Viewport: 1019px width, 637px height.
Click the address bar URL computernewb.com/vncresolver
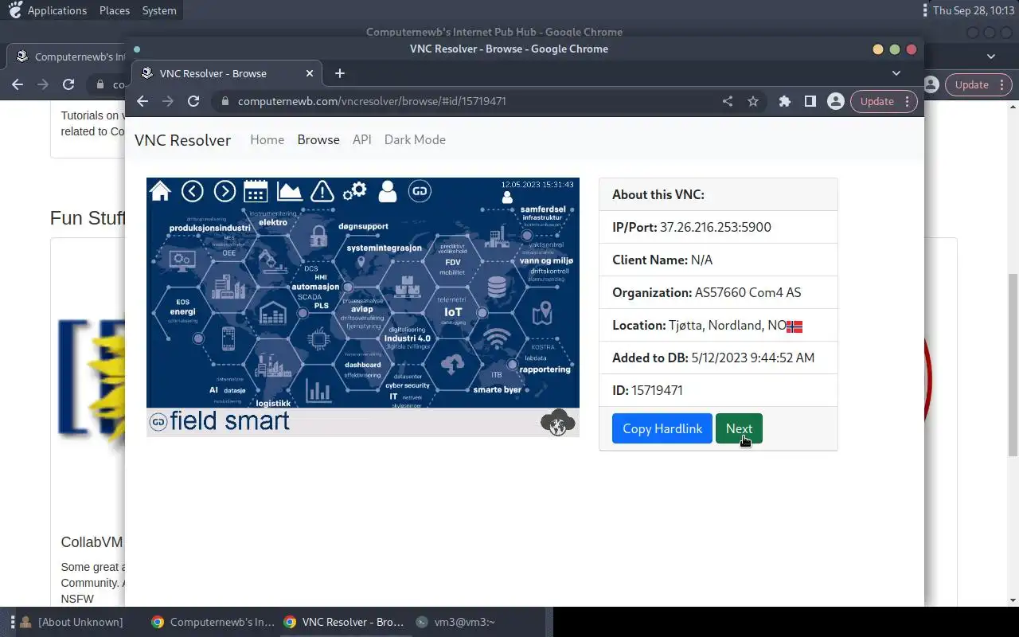[x=372, y=101]
